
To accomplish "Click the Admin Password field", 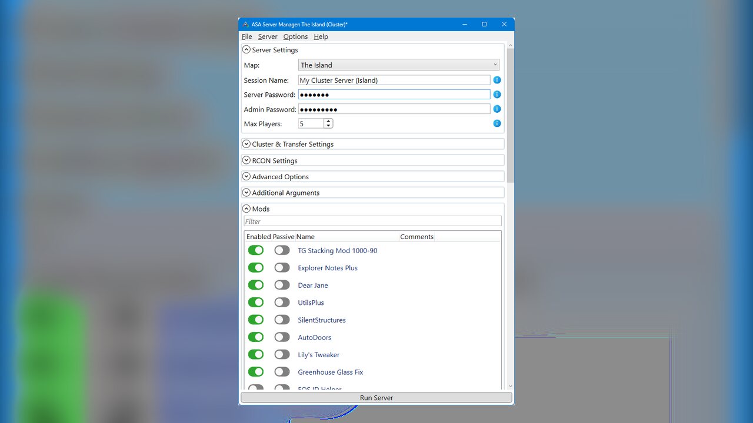I will click(394, 109).
